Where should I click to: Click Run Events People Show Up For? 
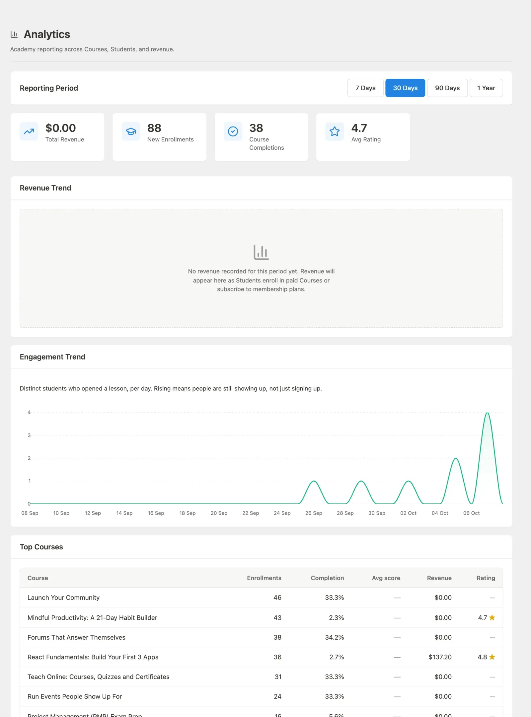pyautogui.click(x=75, y=696)
